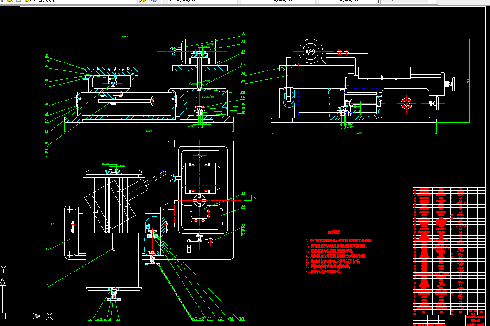
Task: Select the parts list table
Action: click(x=449, y=251)
